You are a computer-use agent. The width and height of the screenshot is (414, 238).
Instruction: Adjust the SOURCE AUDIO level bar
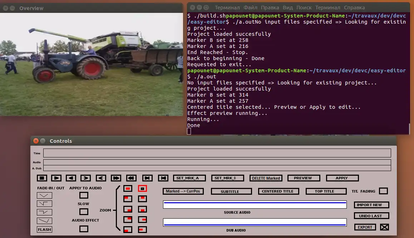click(255, 204)
